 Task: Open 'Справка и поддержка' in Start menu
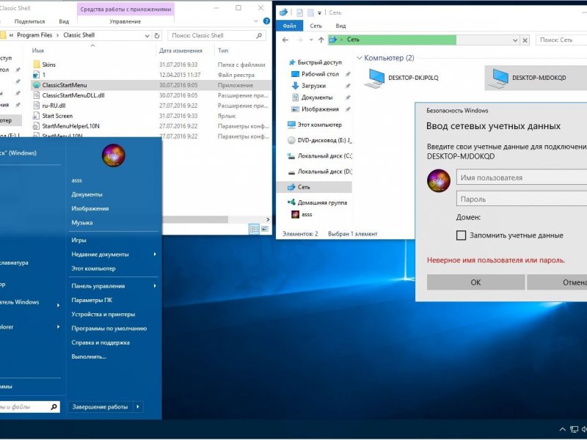(101, 342)
